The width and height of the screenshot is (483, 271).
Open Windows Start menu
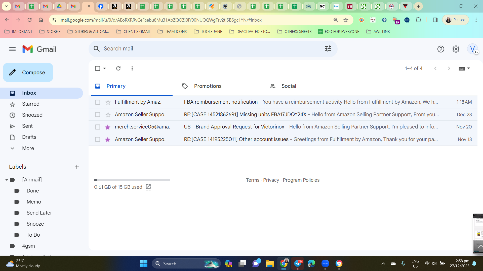(x=144, y=263)
